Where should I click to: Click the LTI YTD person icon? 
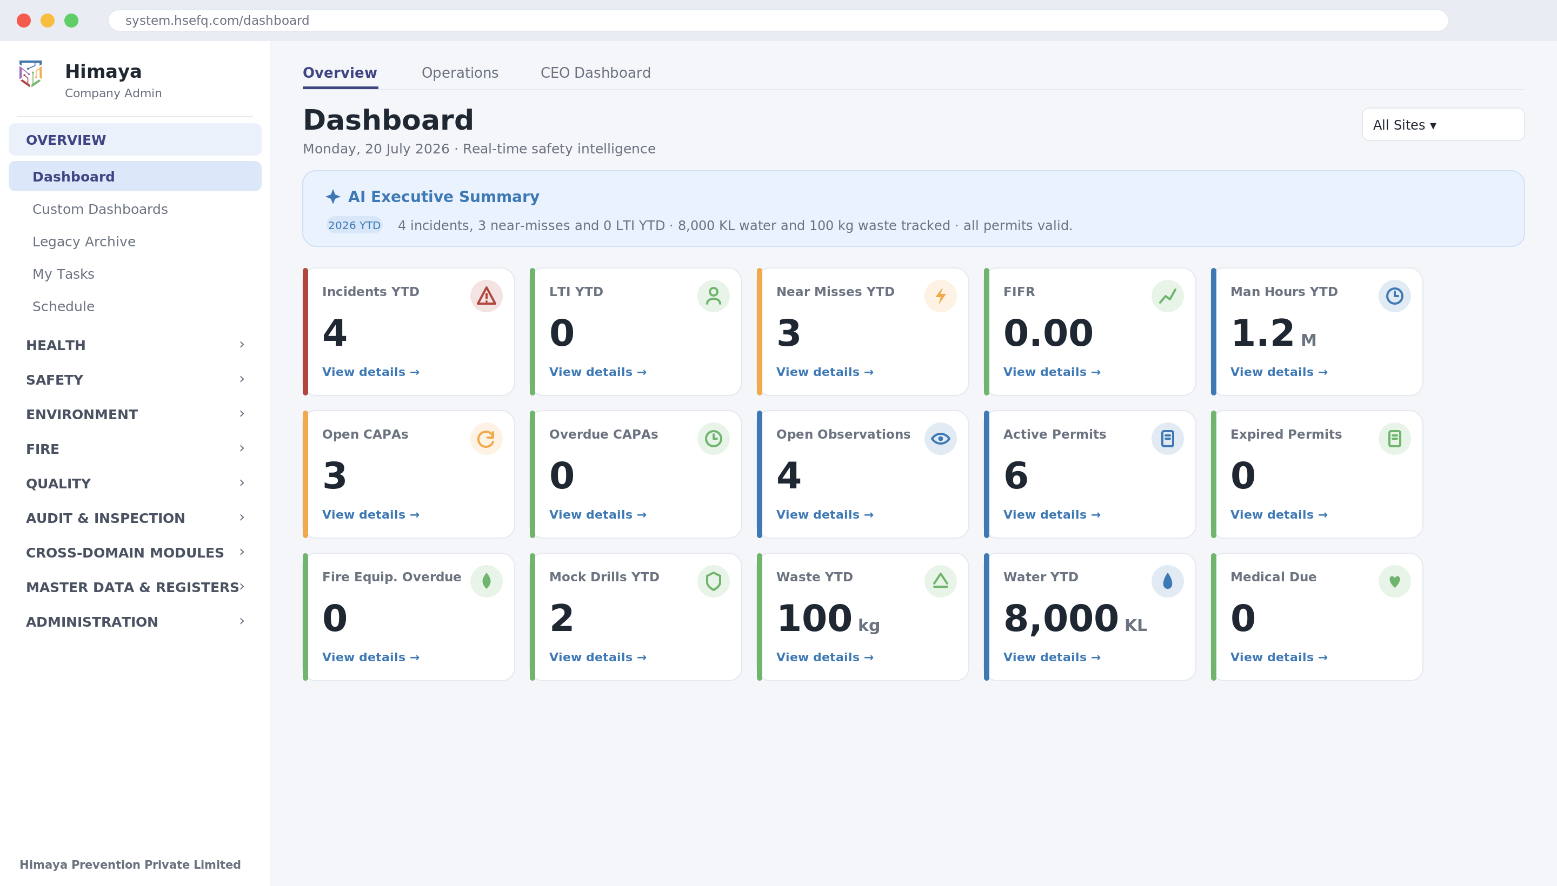coord(713,297)
